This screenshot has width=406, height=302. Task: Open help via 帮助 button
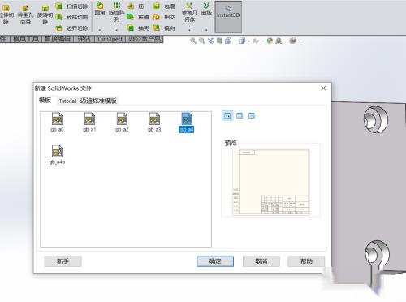click(x=306, y=261)
